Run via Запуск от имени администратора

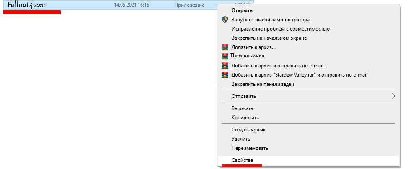pos(270,20)
